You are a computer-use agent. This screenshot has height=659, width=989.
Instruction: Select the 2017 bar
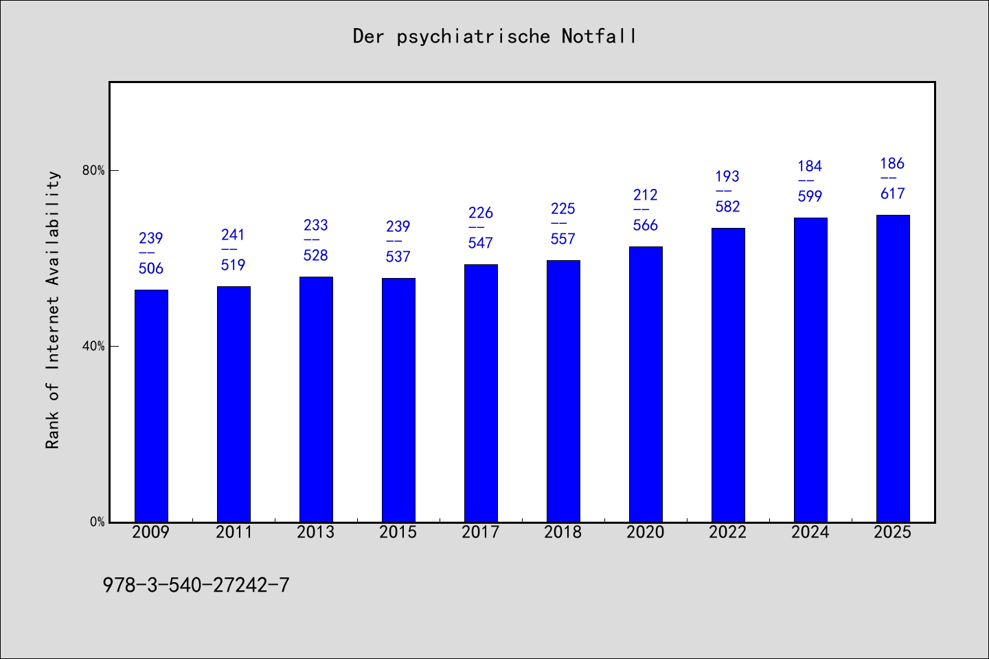click(481, 393)
